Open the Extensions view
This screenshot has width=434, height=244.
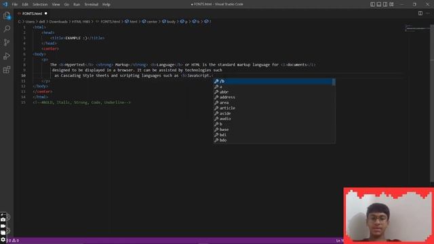pos(7,69)
